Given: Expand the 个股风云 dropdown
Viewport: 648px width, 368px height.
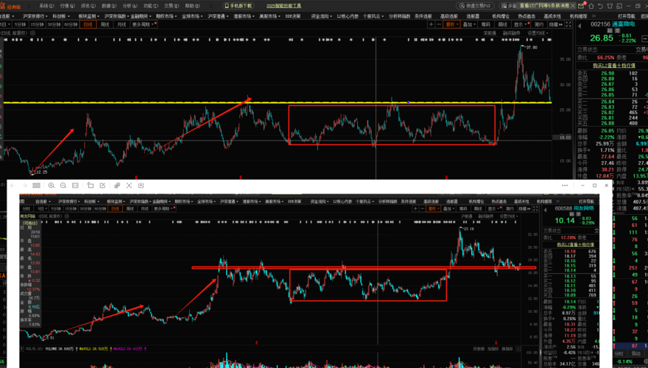Looking at the screenshot, I should (372, 16).
